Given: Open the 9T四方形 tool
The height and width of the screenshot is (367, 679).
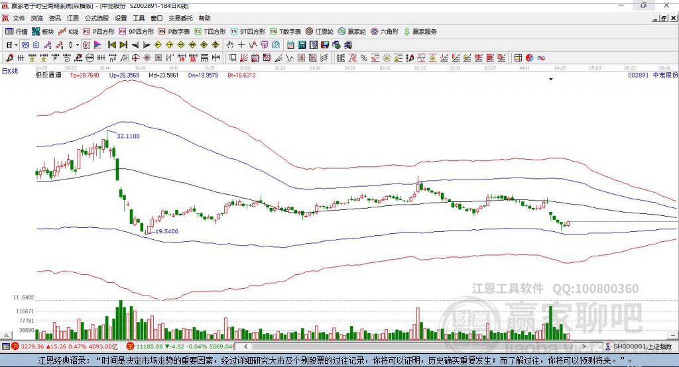Looking at the screenshot, I should 248,32.
